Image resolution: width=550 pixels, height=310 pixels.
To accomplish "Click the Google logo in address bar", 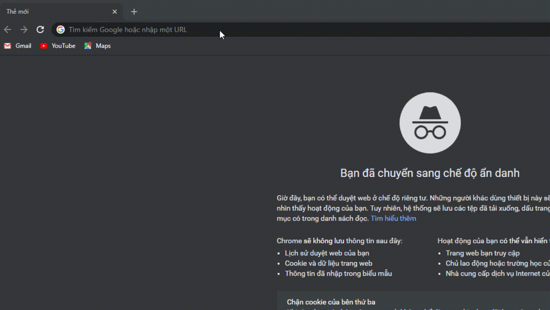I will (61, 30).
